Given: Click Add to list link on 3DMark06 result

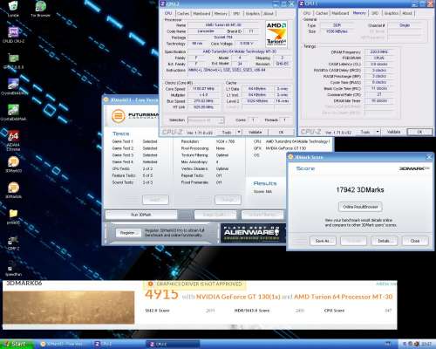Looking at the screenshot, I should (x=386, y=284).
